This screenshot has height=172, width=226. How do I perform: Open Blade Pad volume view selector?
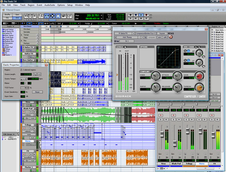[x=28, y=115]
